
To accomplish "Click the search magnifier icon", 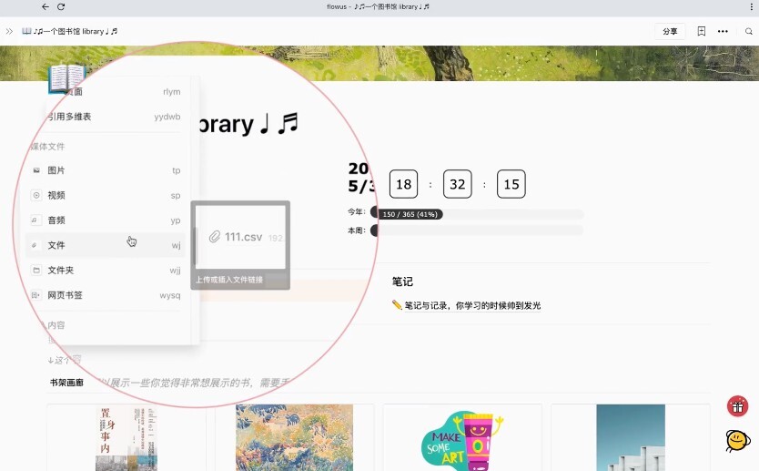I will 749,31.
